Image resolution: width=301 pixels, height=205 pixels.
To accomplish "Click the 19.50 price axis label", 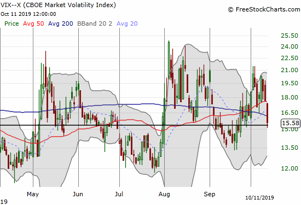I will pos(290,83).
